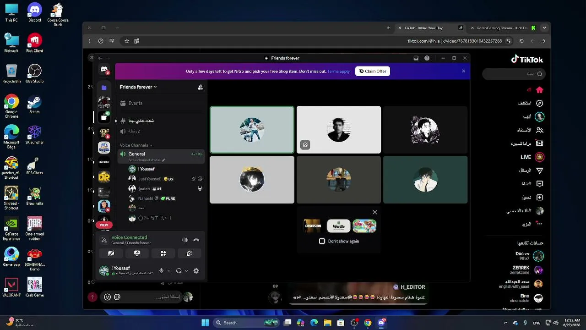The width and height of the screenshot is (586, 330).
Task: Launch the Obsession activity tile
Action: pos(313,226)
